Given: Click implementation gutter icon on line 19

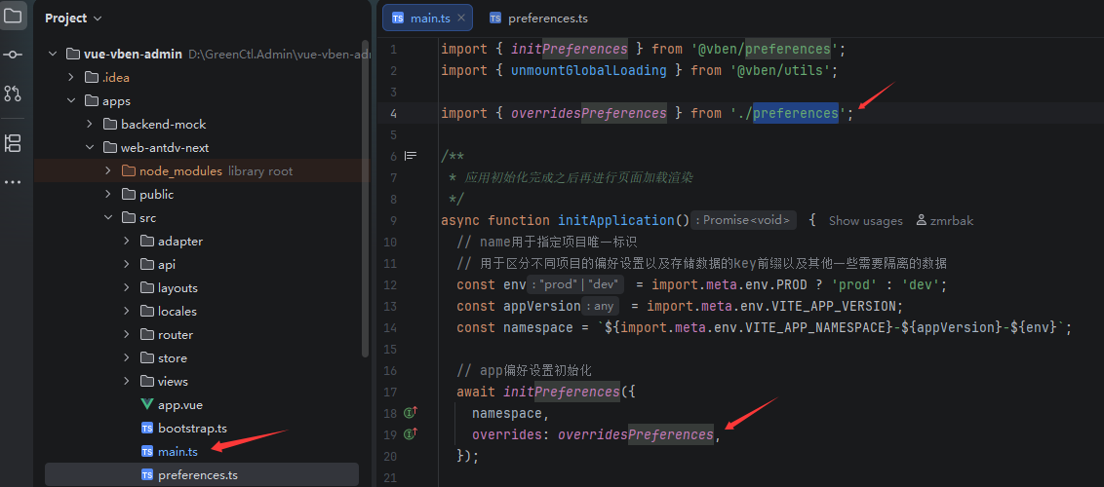Looking at the screenshot, I should coord(412,435).
